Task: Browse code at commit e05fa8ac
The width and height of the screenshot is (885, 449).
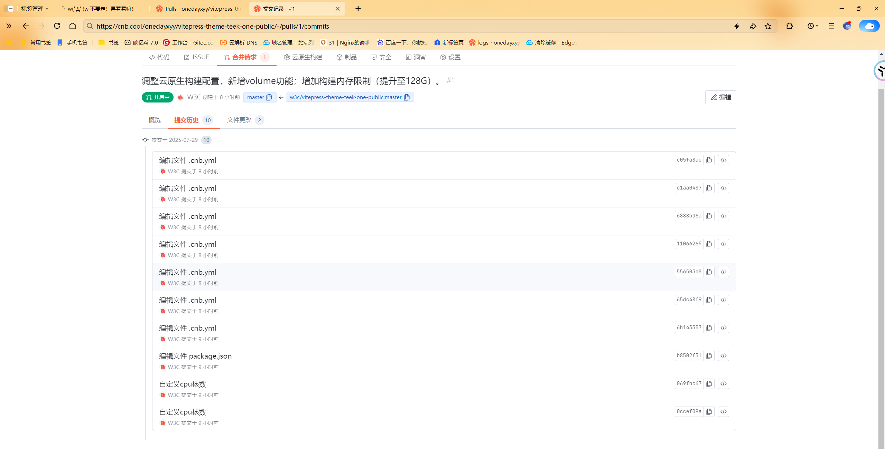Action: click(x=724, y=160)
